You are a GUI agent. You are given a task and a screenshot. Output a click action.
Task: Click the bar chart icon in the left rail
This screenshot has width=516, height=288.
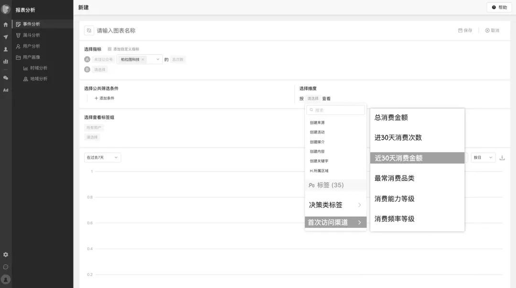6,61
